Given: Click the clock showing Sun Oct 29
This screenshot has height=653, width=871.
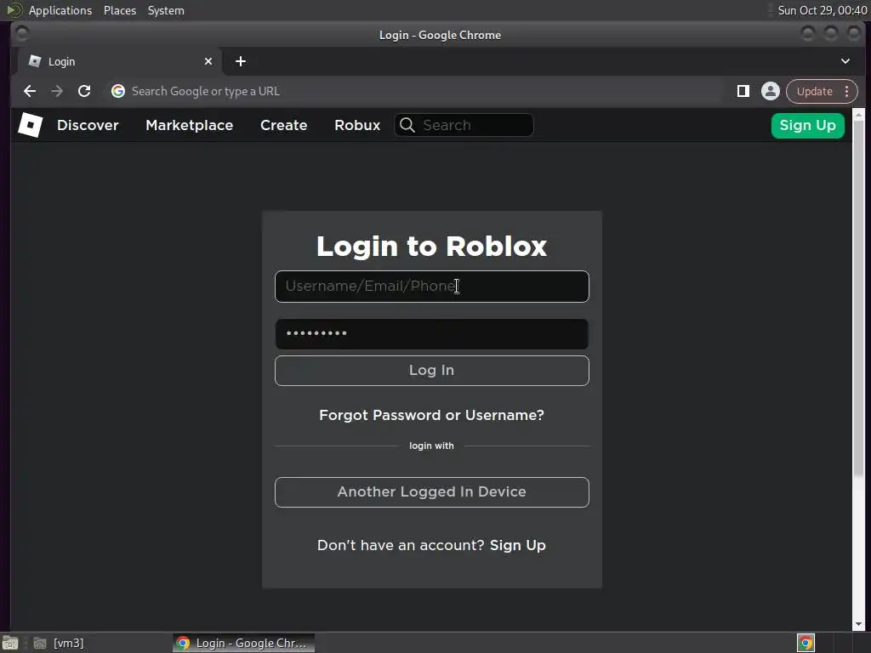Looking at the screenshot, I should [822, 10].
